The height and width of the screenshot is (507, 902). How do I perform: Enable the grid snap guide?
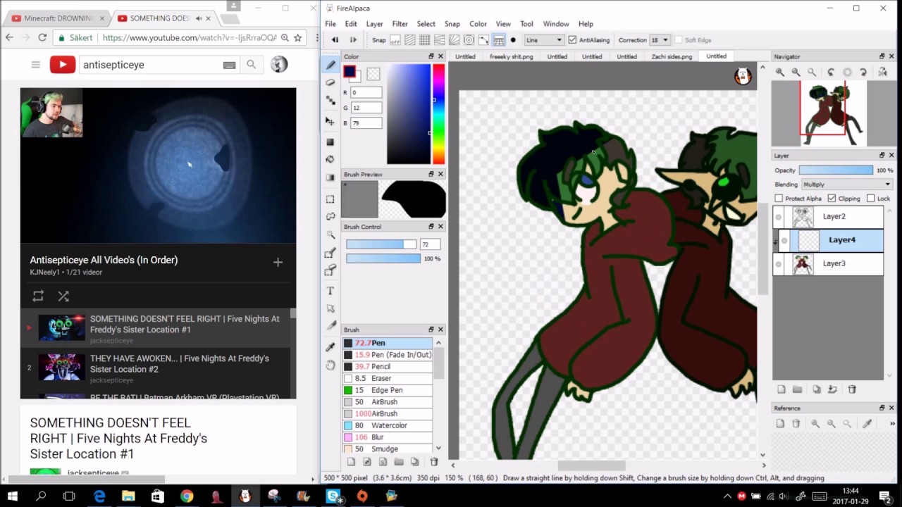[424, 40]
